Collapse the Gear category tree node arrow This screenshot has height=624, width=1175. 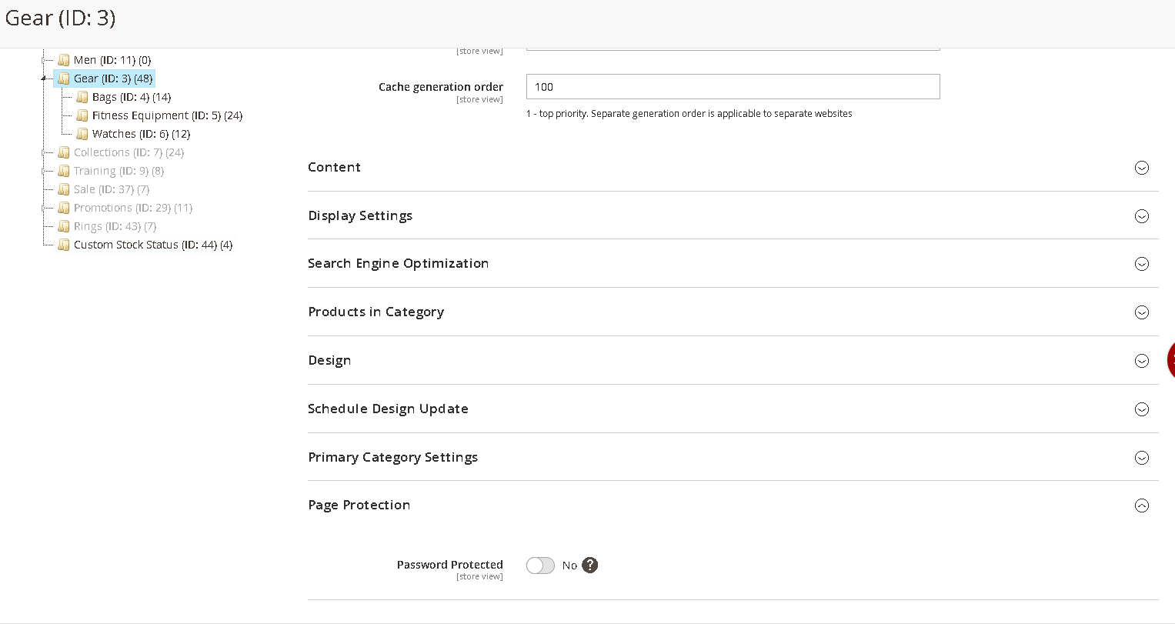44,78
